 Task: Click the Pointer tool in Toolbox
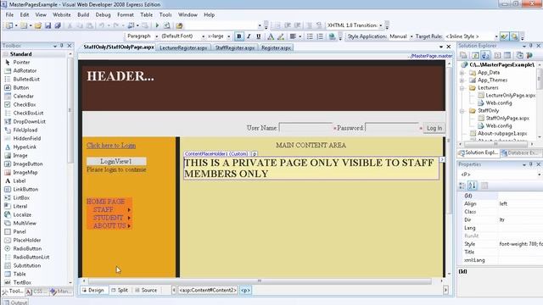tap(21, 62)
